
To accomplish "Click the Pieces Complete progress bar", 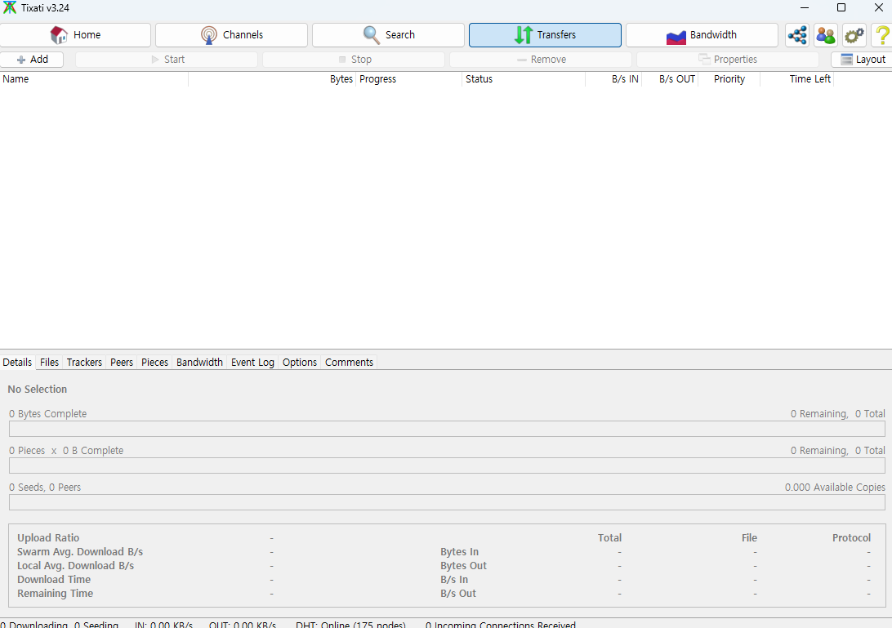I will [447, 465].
